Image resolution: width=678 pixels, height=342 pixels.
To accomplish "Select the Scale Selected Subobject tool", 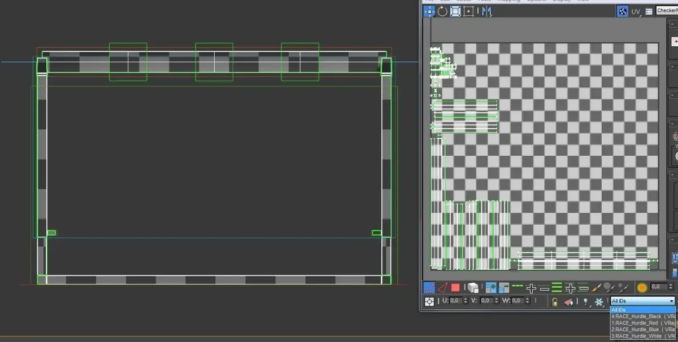I will [x=455, y=11].
